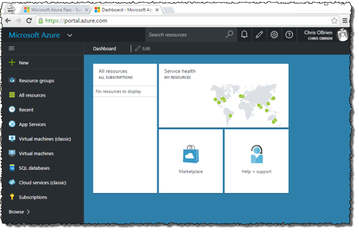Click the browser forward arrow
This screenshot has width=359, height=233.
click(x=18, y=21)
